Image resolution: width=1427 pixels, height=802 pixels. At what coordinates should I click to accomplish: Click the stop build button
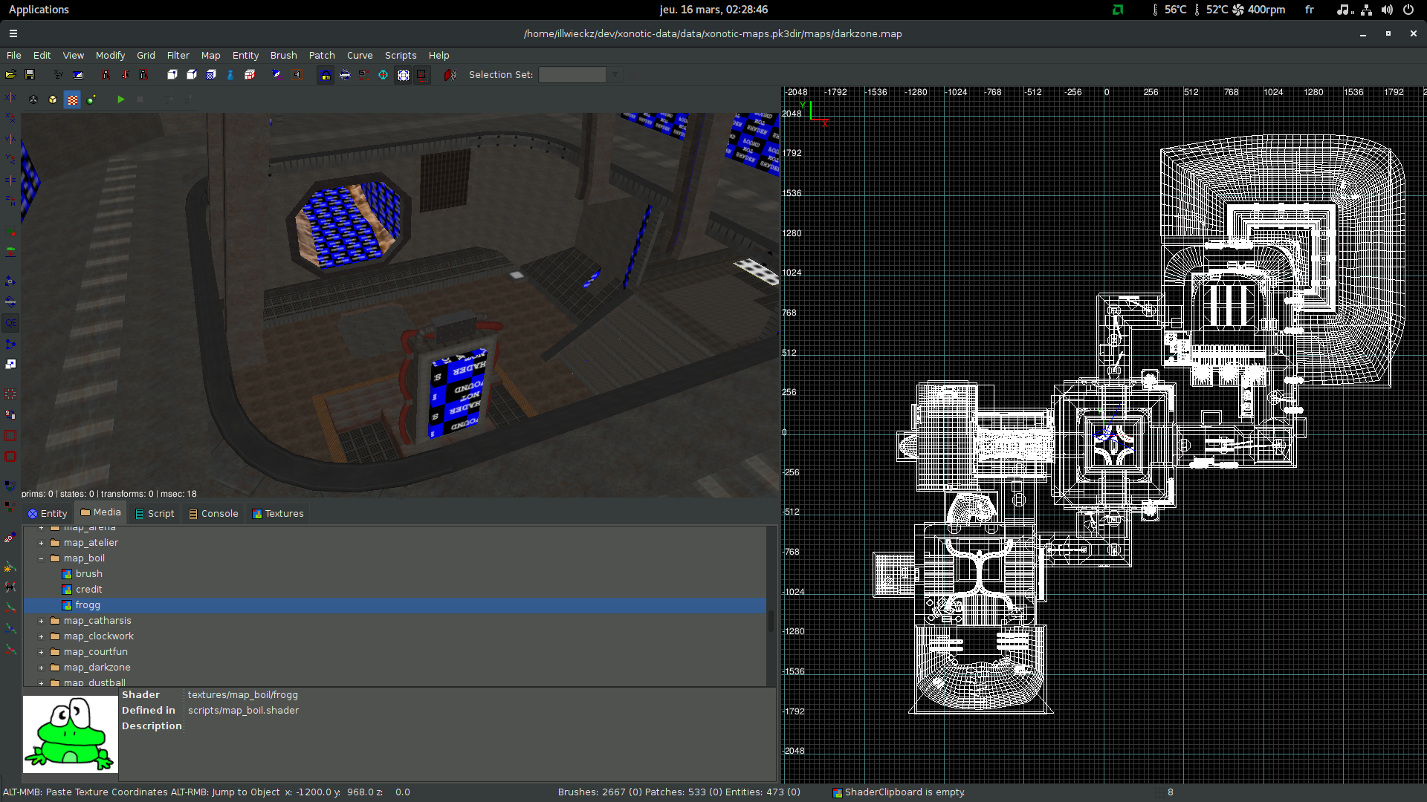pos(140,98)
